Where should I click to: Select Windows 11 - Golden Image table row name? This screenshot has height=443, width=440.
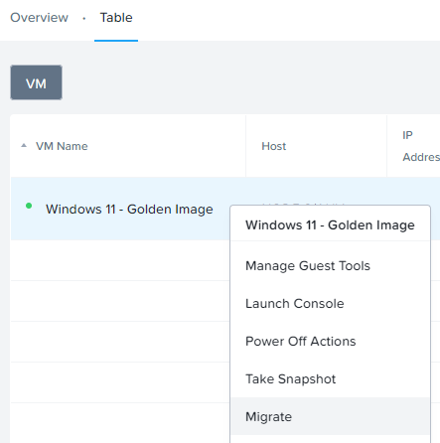(x=129, y=210)
